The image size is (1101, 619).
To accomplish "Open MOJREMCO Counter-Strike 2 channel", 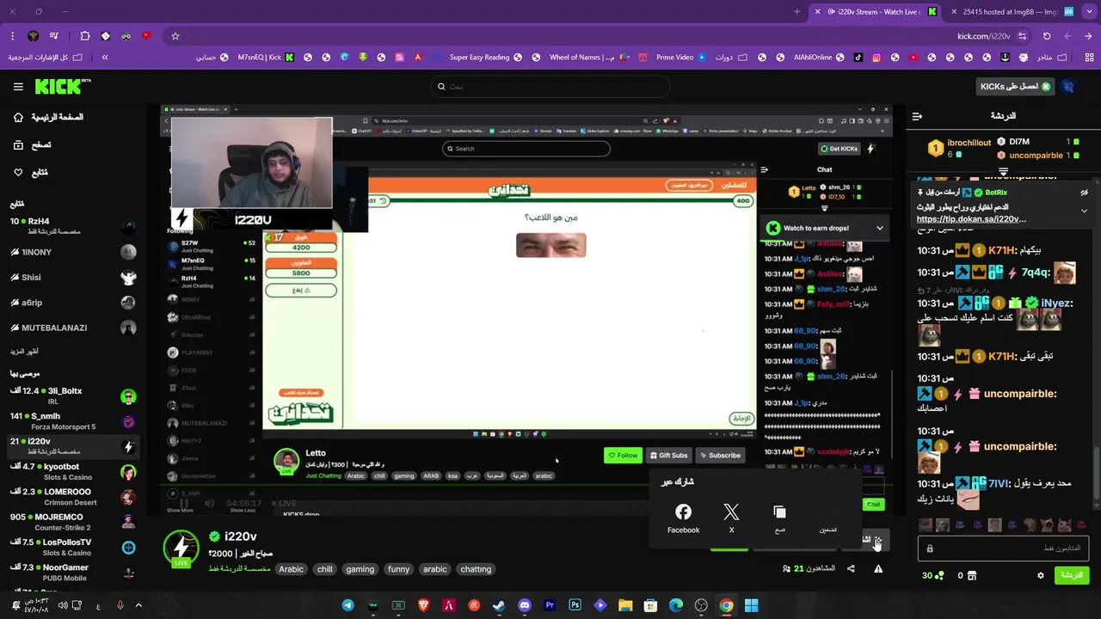I will (x=73, y=522).
